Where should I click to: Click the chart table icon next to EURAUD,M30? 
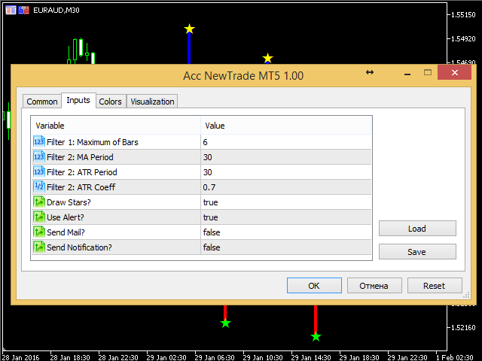point(11,10)
